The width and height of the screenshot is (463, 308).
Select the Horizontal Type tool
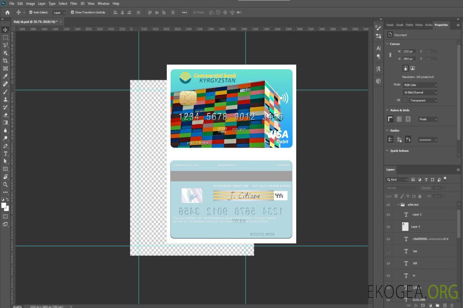pyautogui.click(x=5, y=154)
